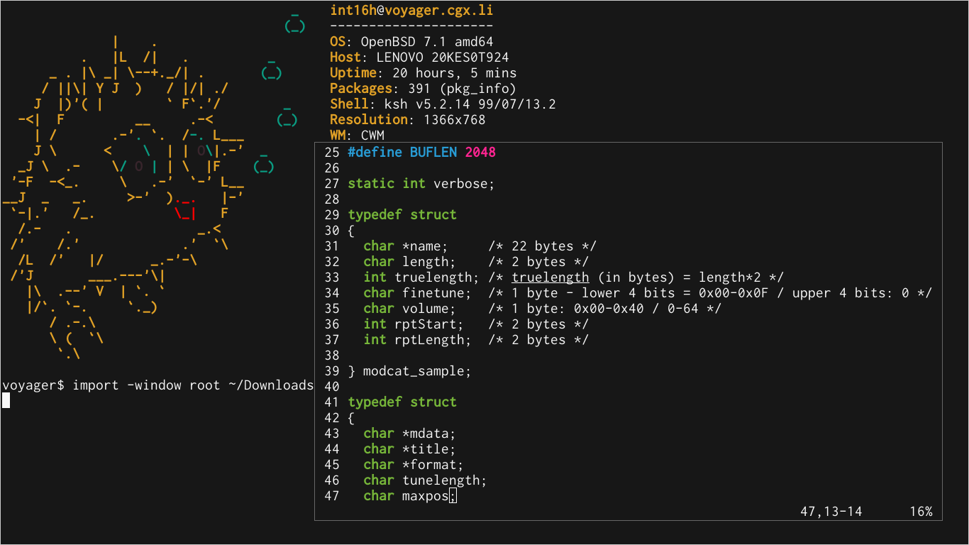The height and width of the screenshot is (545, 969).
Task: Click 'char finetune;' on line 34
Action: pyautogui.click(x=418, y=293)
